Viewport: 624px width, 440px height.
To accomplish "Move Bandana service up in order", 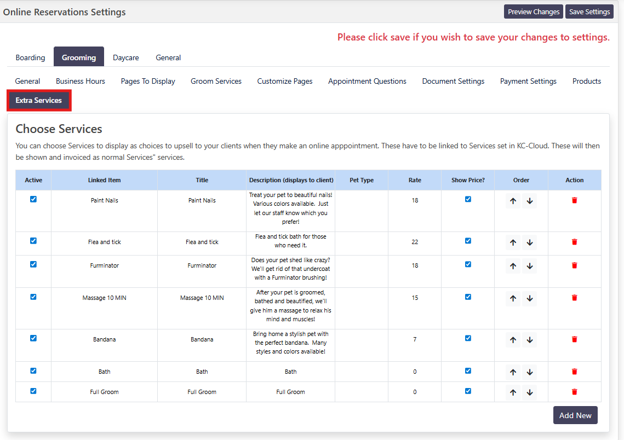I will [513, 340].
